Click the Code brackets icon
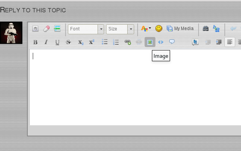 pos(161,42)
